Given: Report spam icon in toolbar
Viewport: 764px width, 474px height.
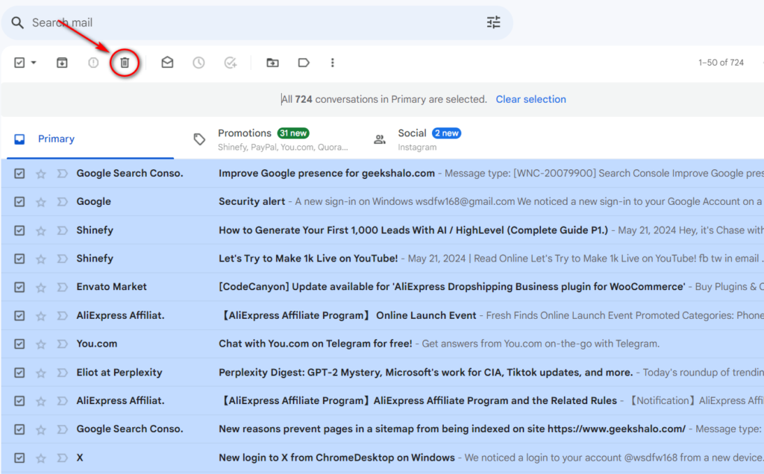Looking at the screenshot, I should click(x=93, y=63).
